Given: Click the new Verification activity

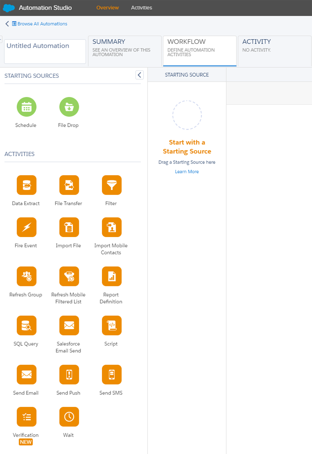Looking at the screenshot, I should click(x=26, y=417).
